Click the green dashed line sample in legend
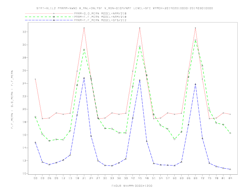The height and width of the screenshot is (194, 251). click(49, 17)
